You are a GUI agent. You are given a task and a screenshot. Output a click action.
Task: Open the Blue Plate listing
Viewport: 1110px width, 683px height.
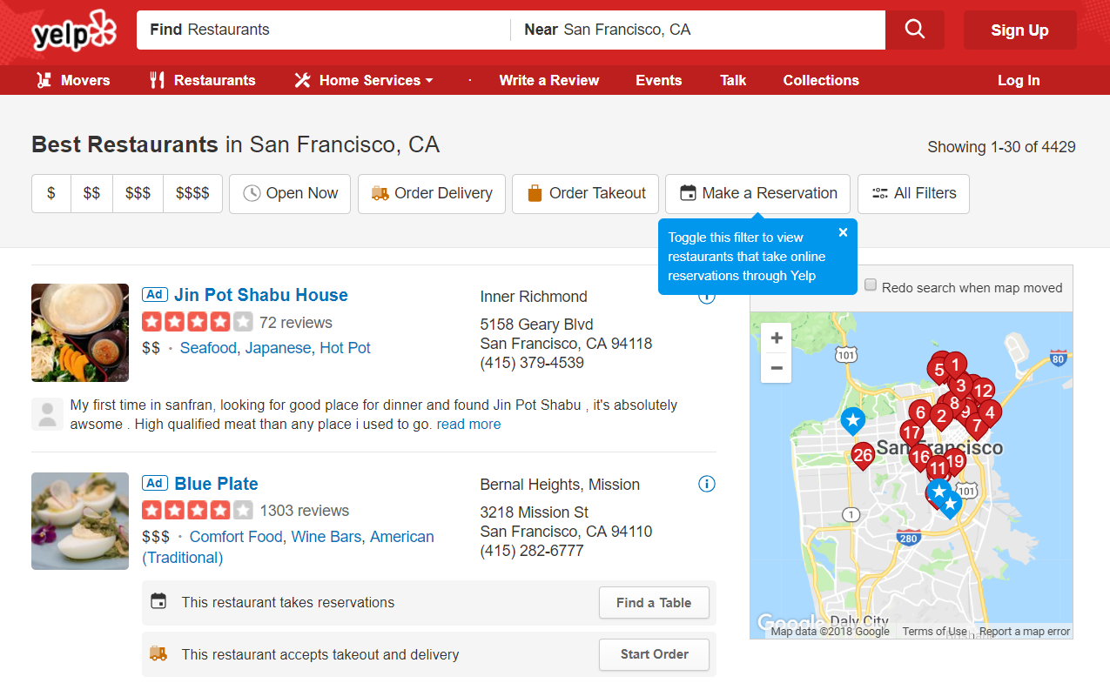(216, 484)
